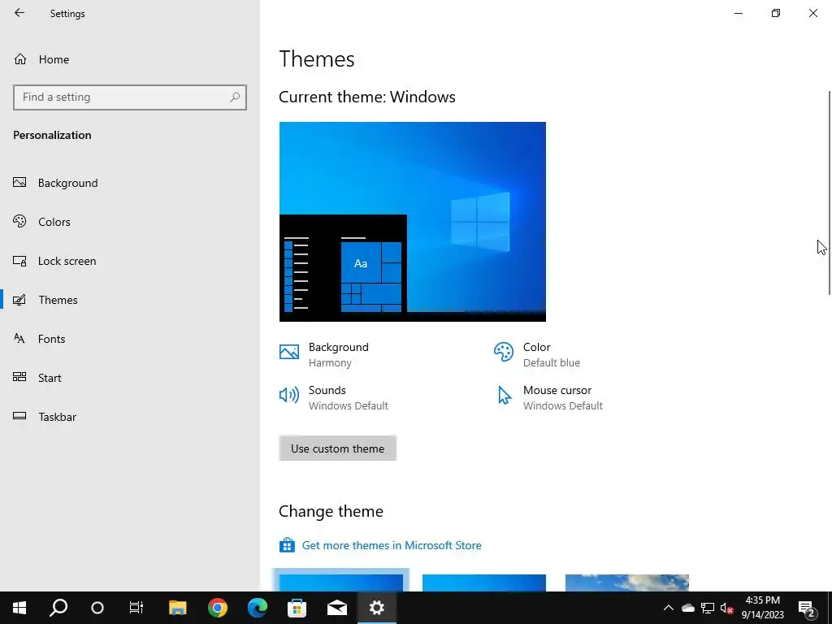Restore down the Settings window

click(x=776, y=13)
